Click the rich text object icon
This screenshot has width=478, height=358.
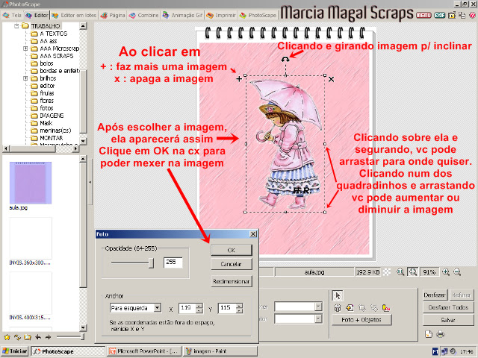[x=386, y=308]
